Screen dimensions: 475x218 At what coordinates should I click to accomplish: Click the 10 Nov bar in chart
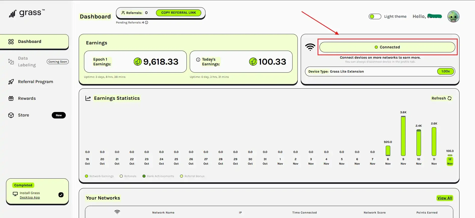[x=419, y=143]
